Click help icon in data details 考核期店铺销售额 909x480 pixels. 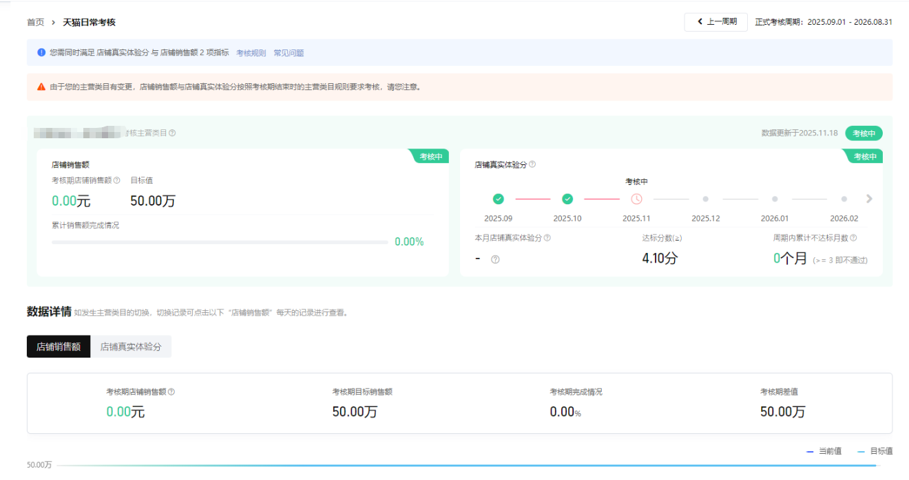171,392
